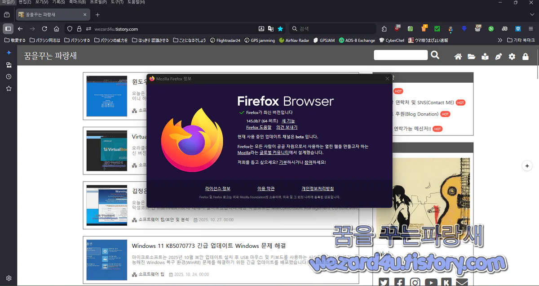
Task: Expand the バクシン同志は bookmark folder
Action: click(45, 40)
